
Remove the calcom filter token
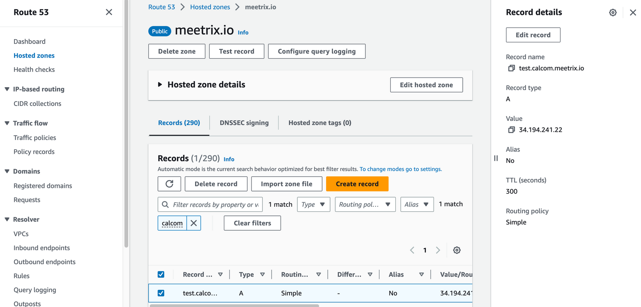[x=194, y=223]
